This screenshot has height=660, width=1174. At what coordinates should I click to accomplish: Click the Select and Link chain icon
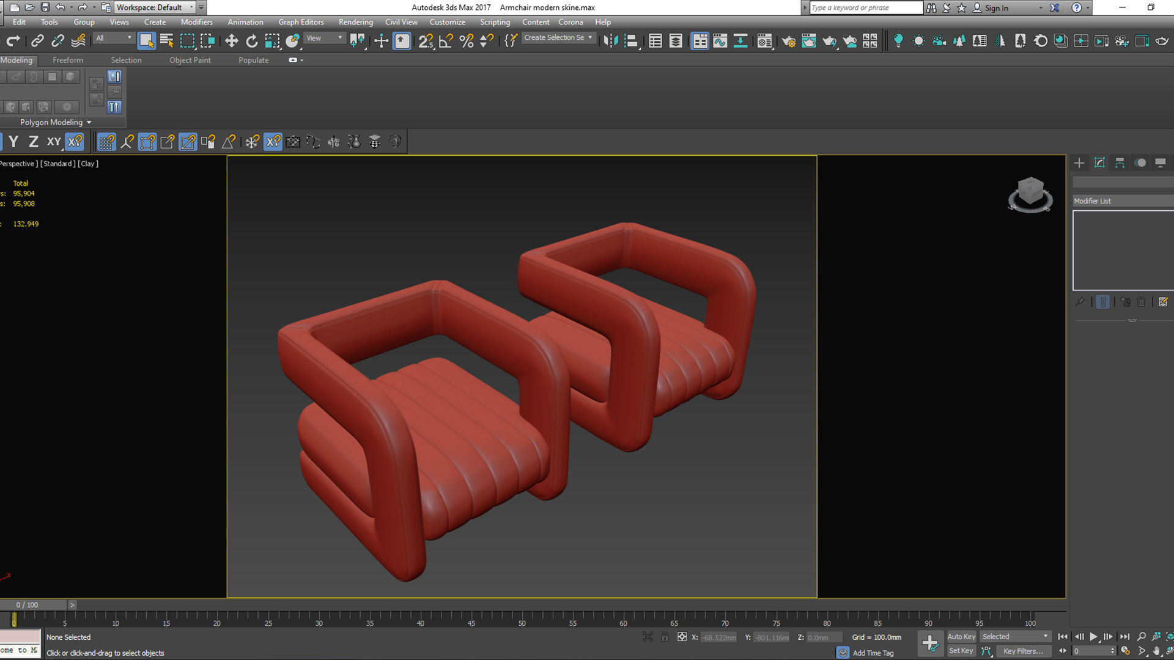coord(37,41)
